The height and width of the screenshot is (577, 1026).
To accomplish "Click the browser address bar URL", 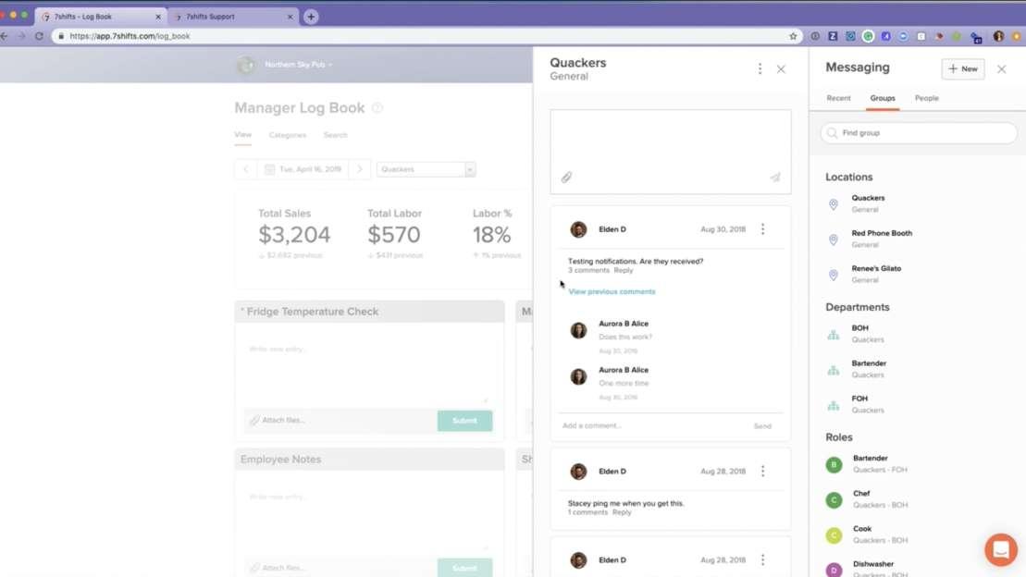I will coord(130,36).
